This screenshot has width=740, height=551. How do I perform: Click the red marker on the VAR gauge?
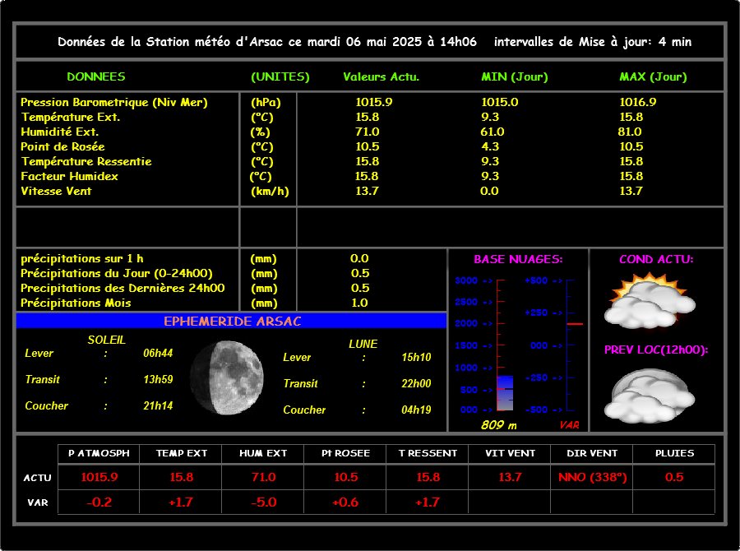tap(575, 324)
